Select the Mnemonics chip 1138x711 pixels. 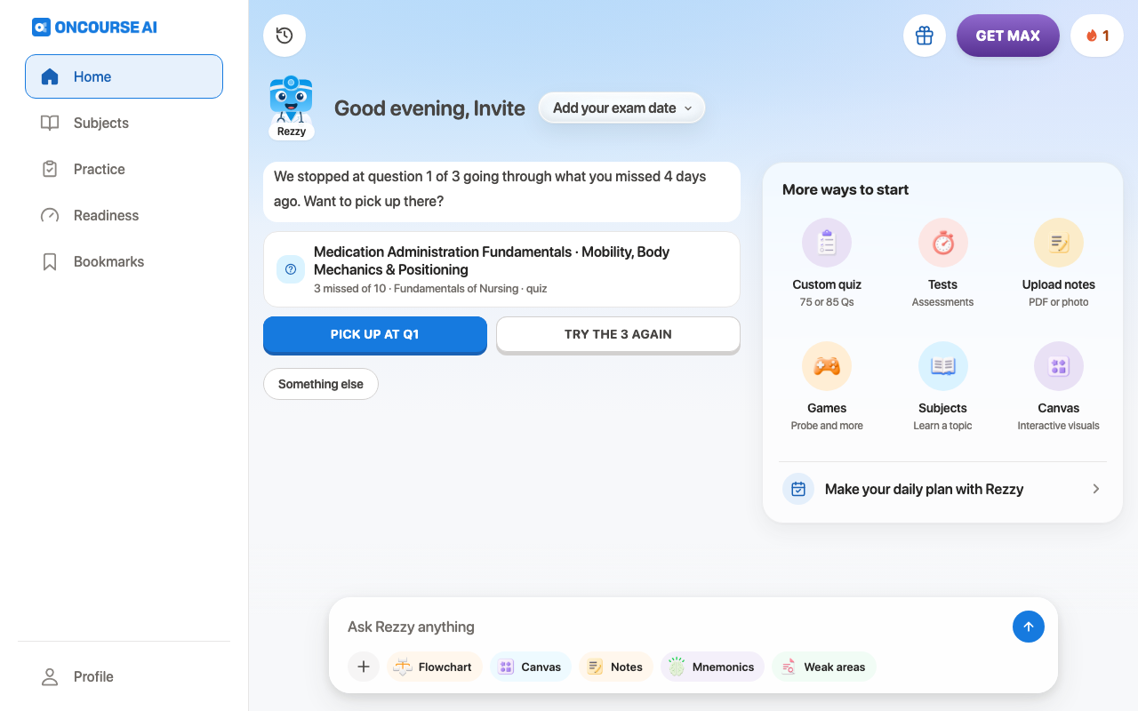(x=712, y=667)
